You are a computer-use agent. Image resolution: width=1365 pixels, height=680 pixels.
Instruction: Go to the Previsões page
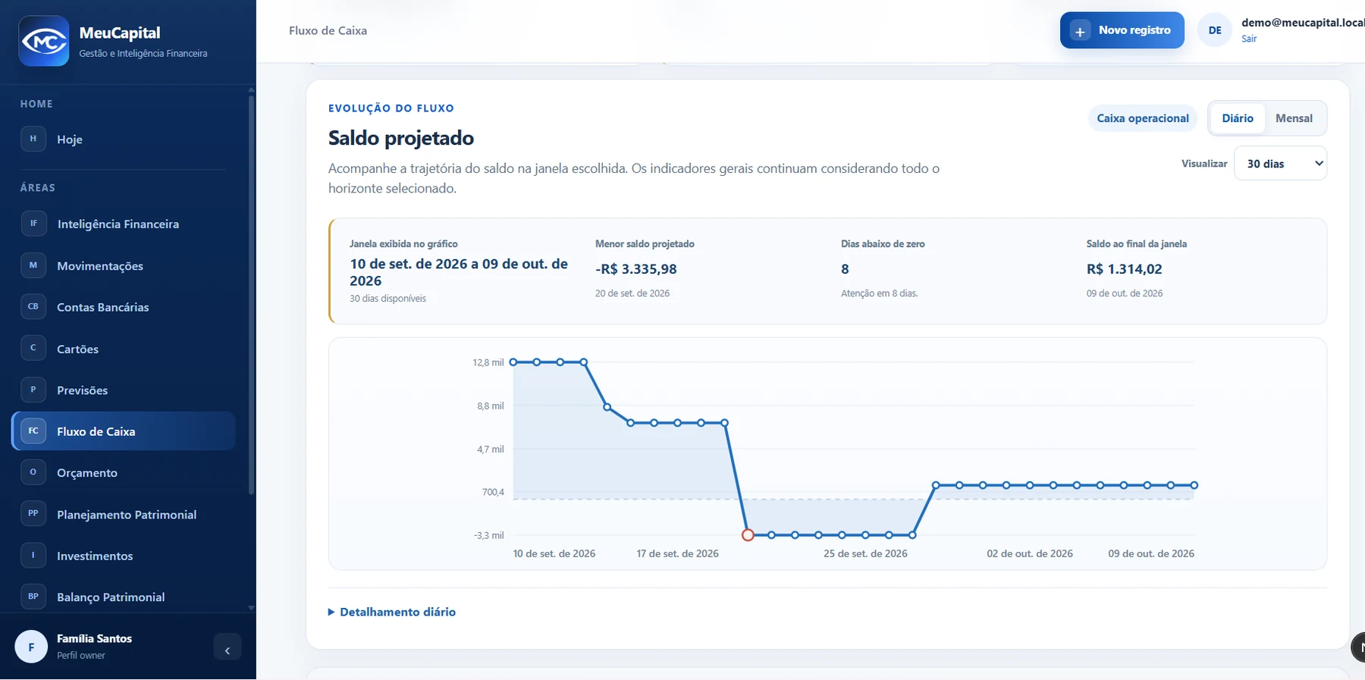point(124,390)
